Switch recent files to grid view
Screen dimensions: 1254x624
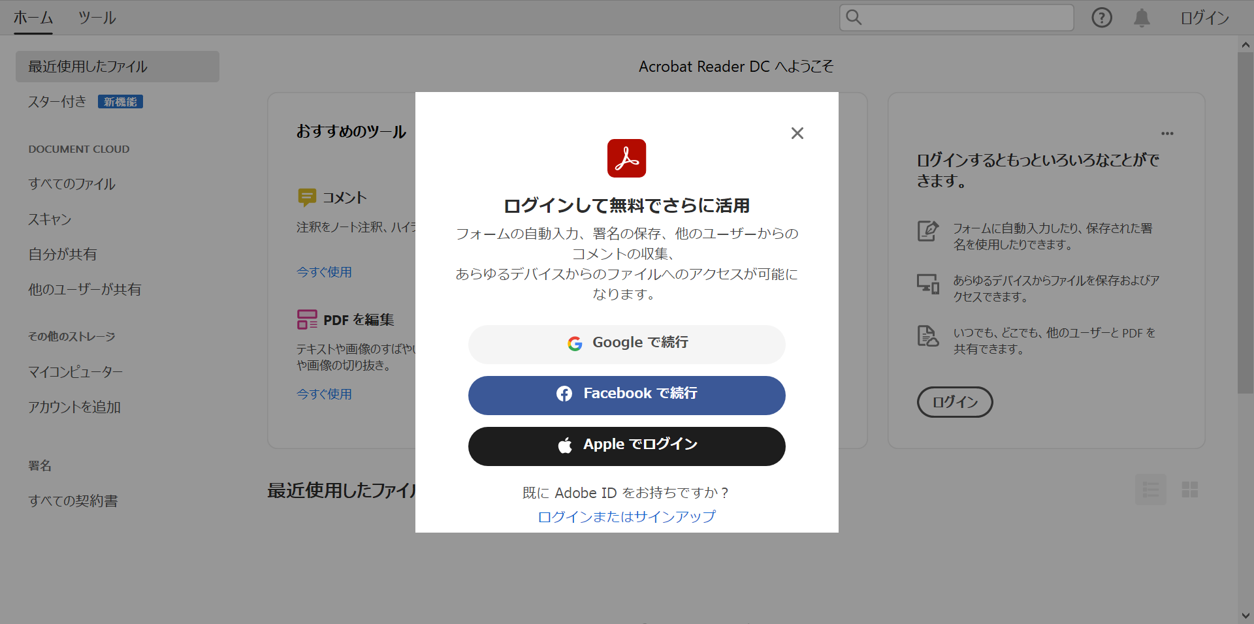(x=1190, y=490)
